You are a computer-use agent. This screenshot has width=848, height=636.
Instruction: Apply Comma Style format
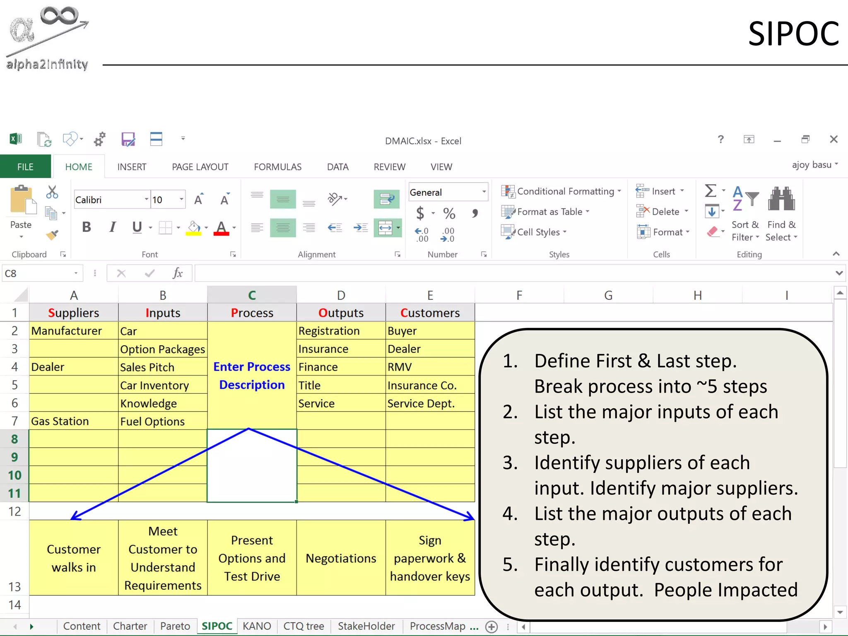[475, 213]
